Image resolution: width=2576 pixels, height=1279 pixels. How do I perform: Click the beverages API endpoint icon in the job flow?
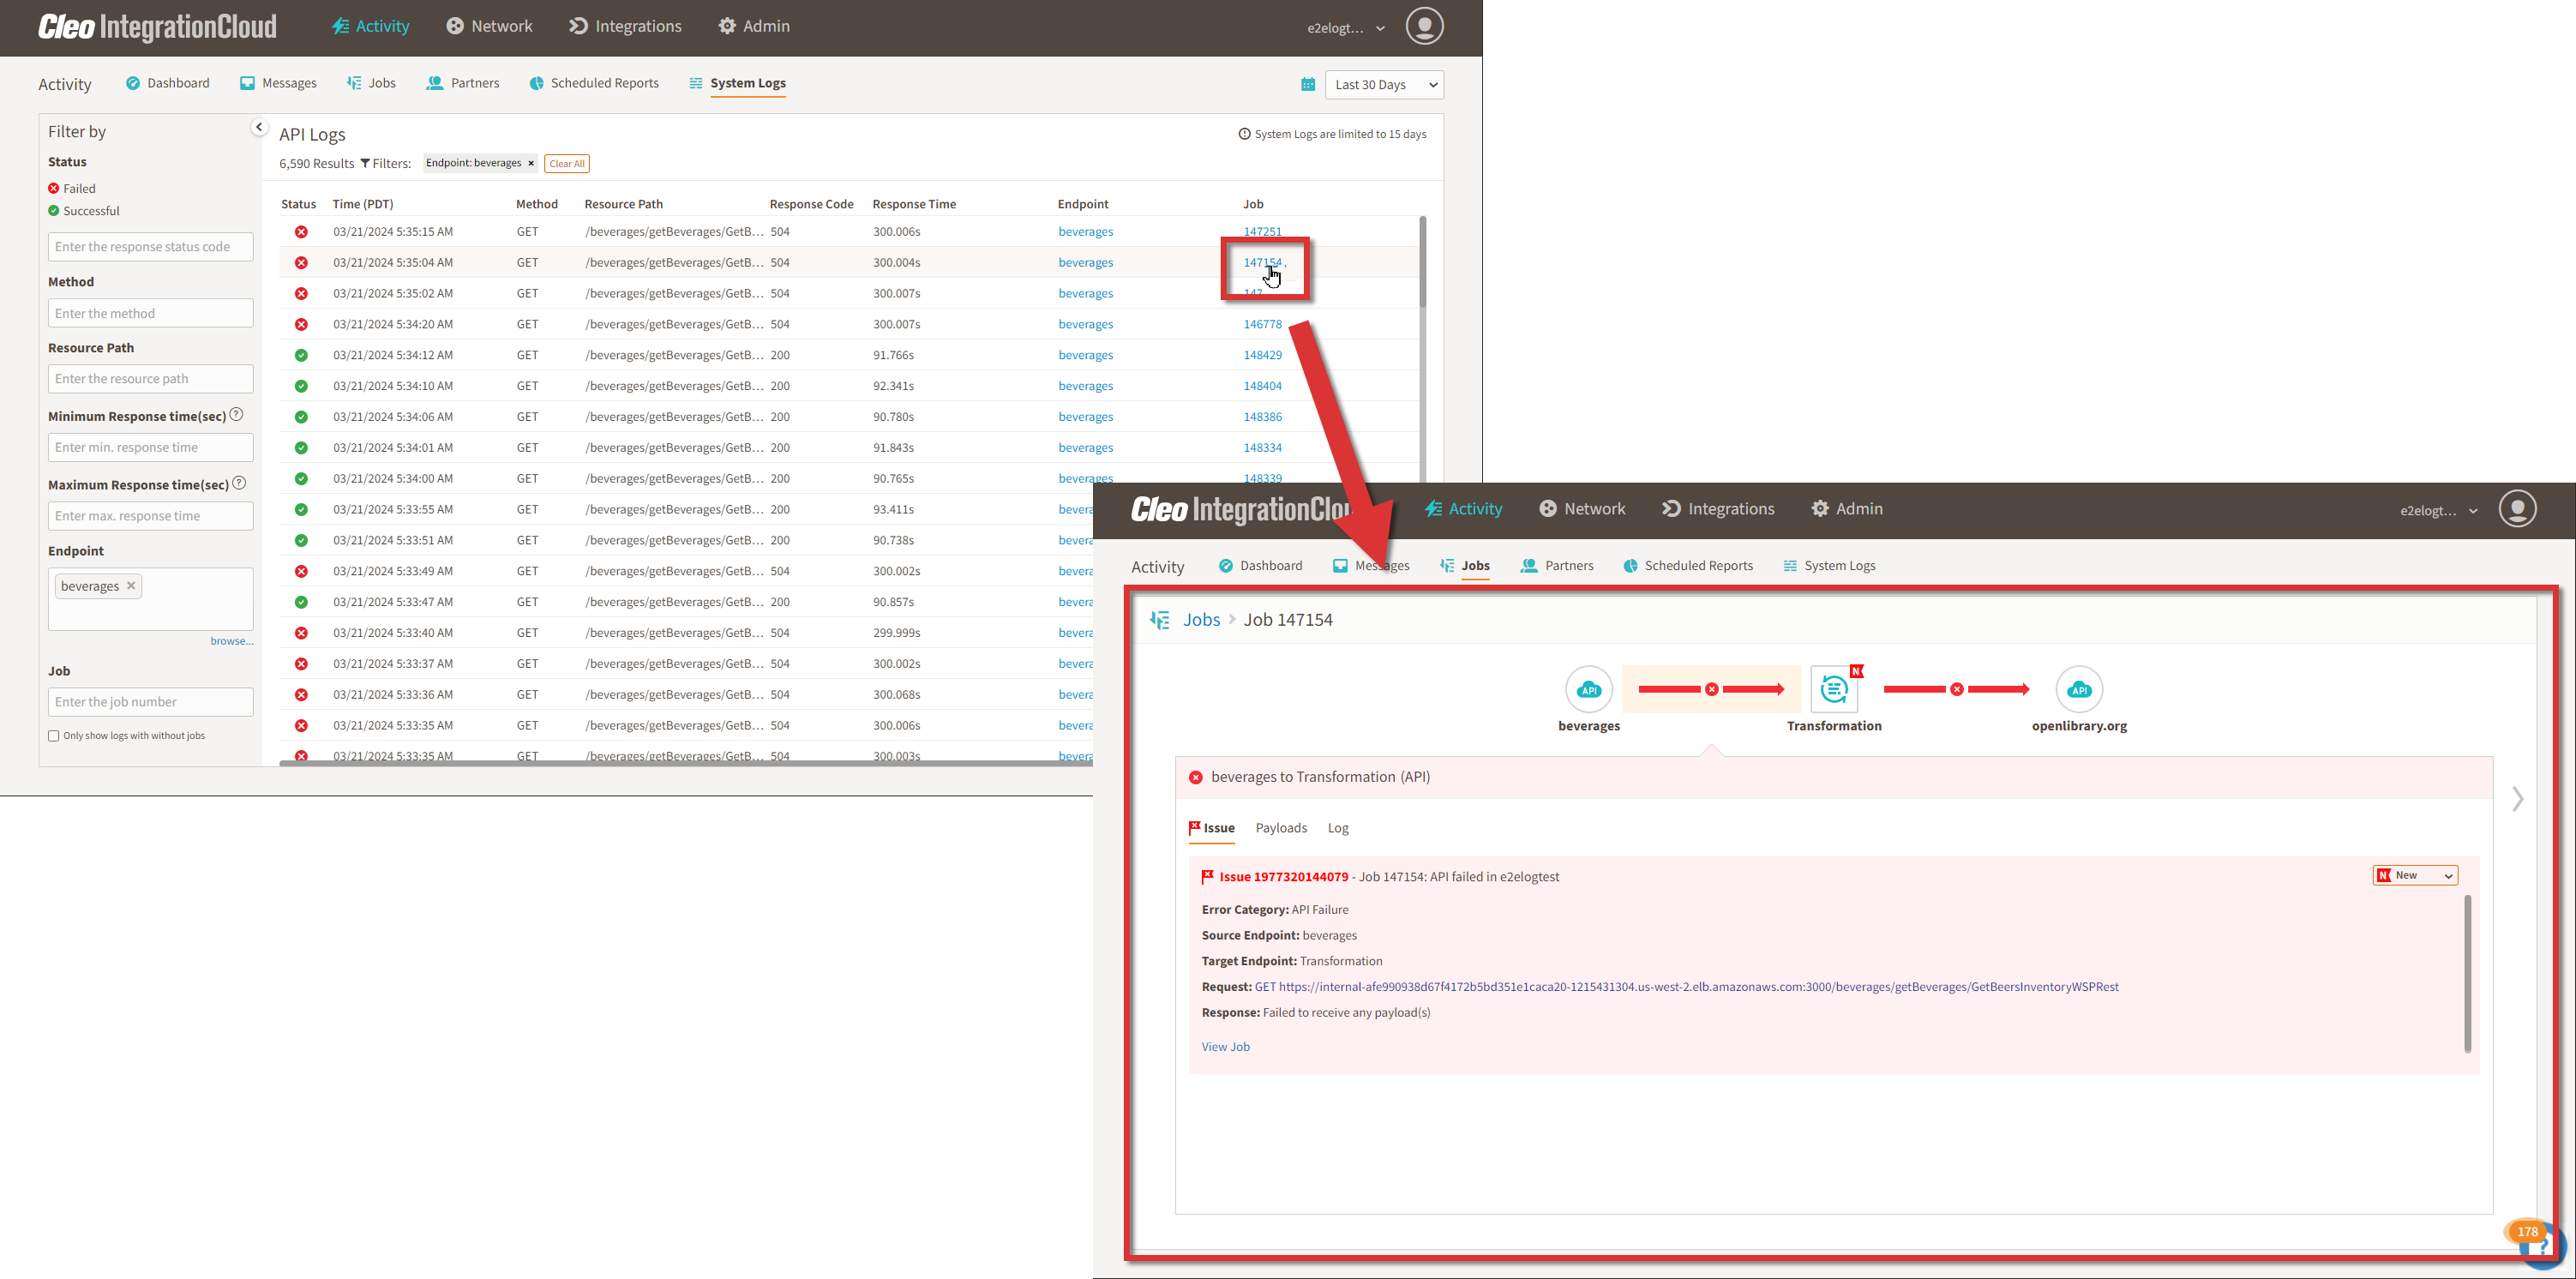point(1589,690)
